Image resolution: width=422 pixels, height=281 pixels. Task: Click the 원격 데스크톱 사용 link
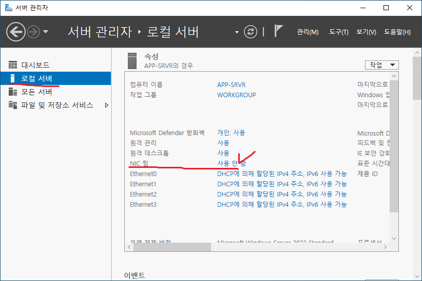223,153
